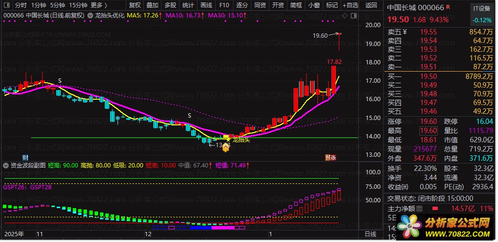Click the red R badge beside 000066
Screen dimensions: 498x242
pos(448,7)
